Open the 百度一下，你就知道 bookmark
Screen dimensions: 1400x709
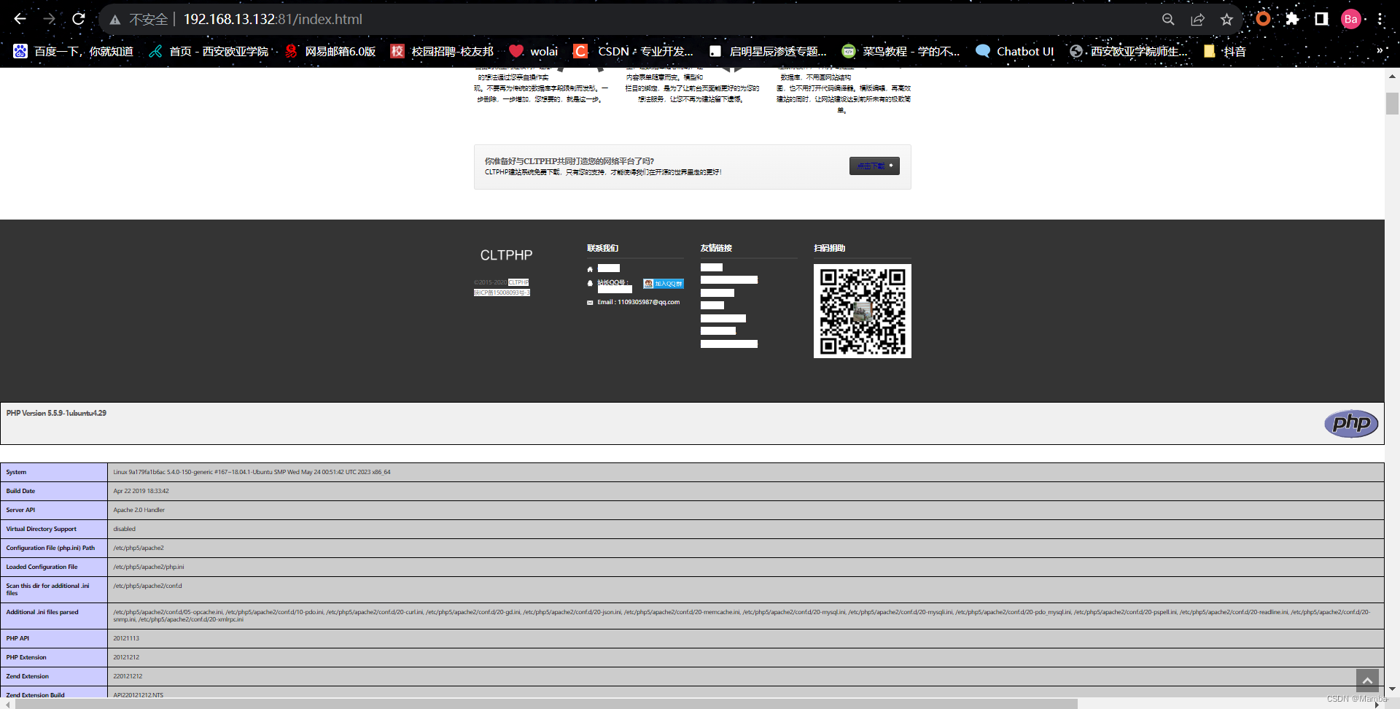tap(73, 51)
